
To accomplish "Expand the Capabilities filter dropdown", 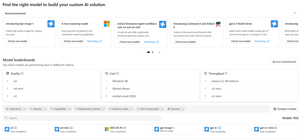I will (61, 109).
